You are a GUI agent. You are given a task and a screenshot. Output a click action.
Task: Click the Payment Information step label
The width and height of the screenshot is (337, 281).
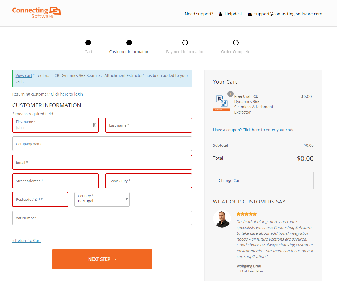click(x=185, y=52)
